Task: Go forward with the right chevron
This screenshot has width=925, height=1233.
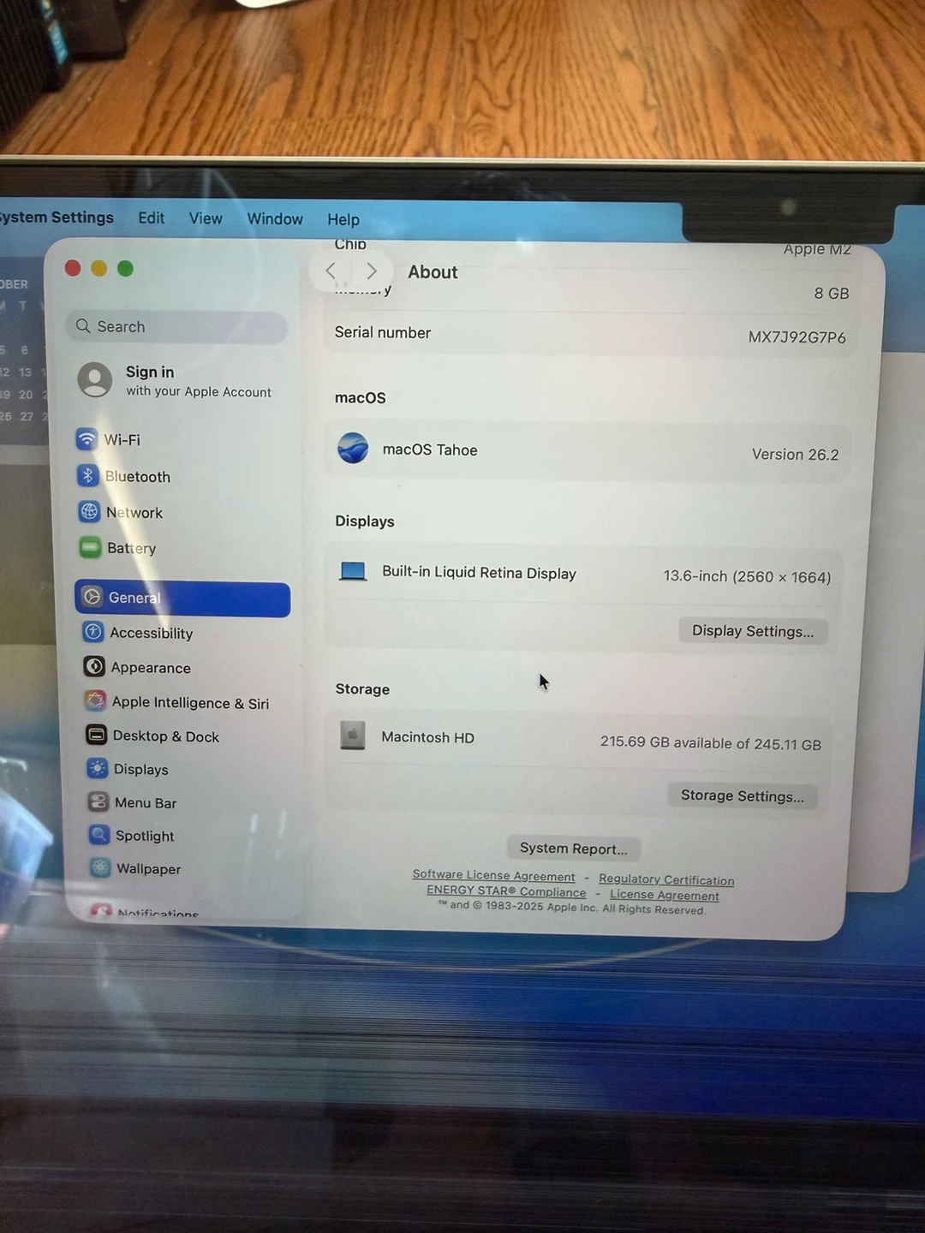Action: [x=371, y=271]
